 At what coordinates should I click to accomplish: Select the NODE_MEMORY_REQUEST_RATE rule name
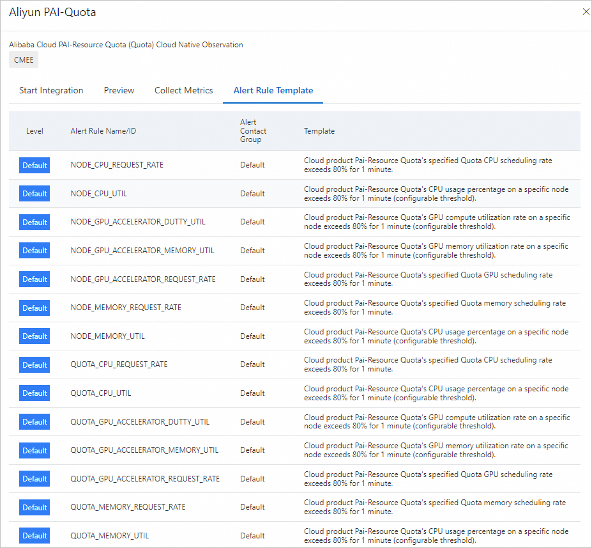(x=126, y=308)
